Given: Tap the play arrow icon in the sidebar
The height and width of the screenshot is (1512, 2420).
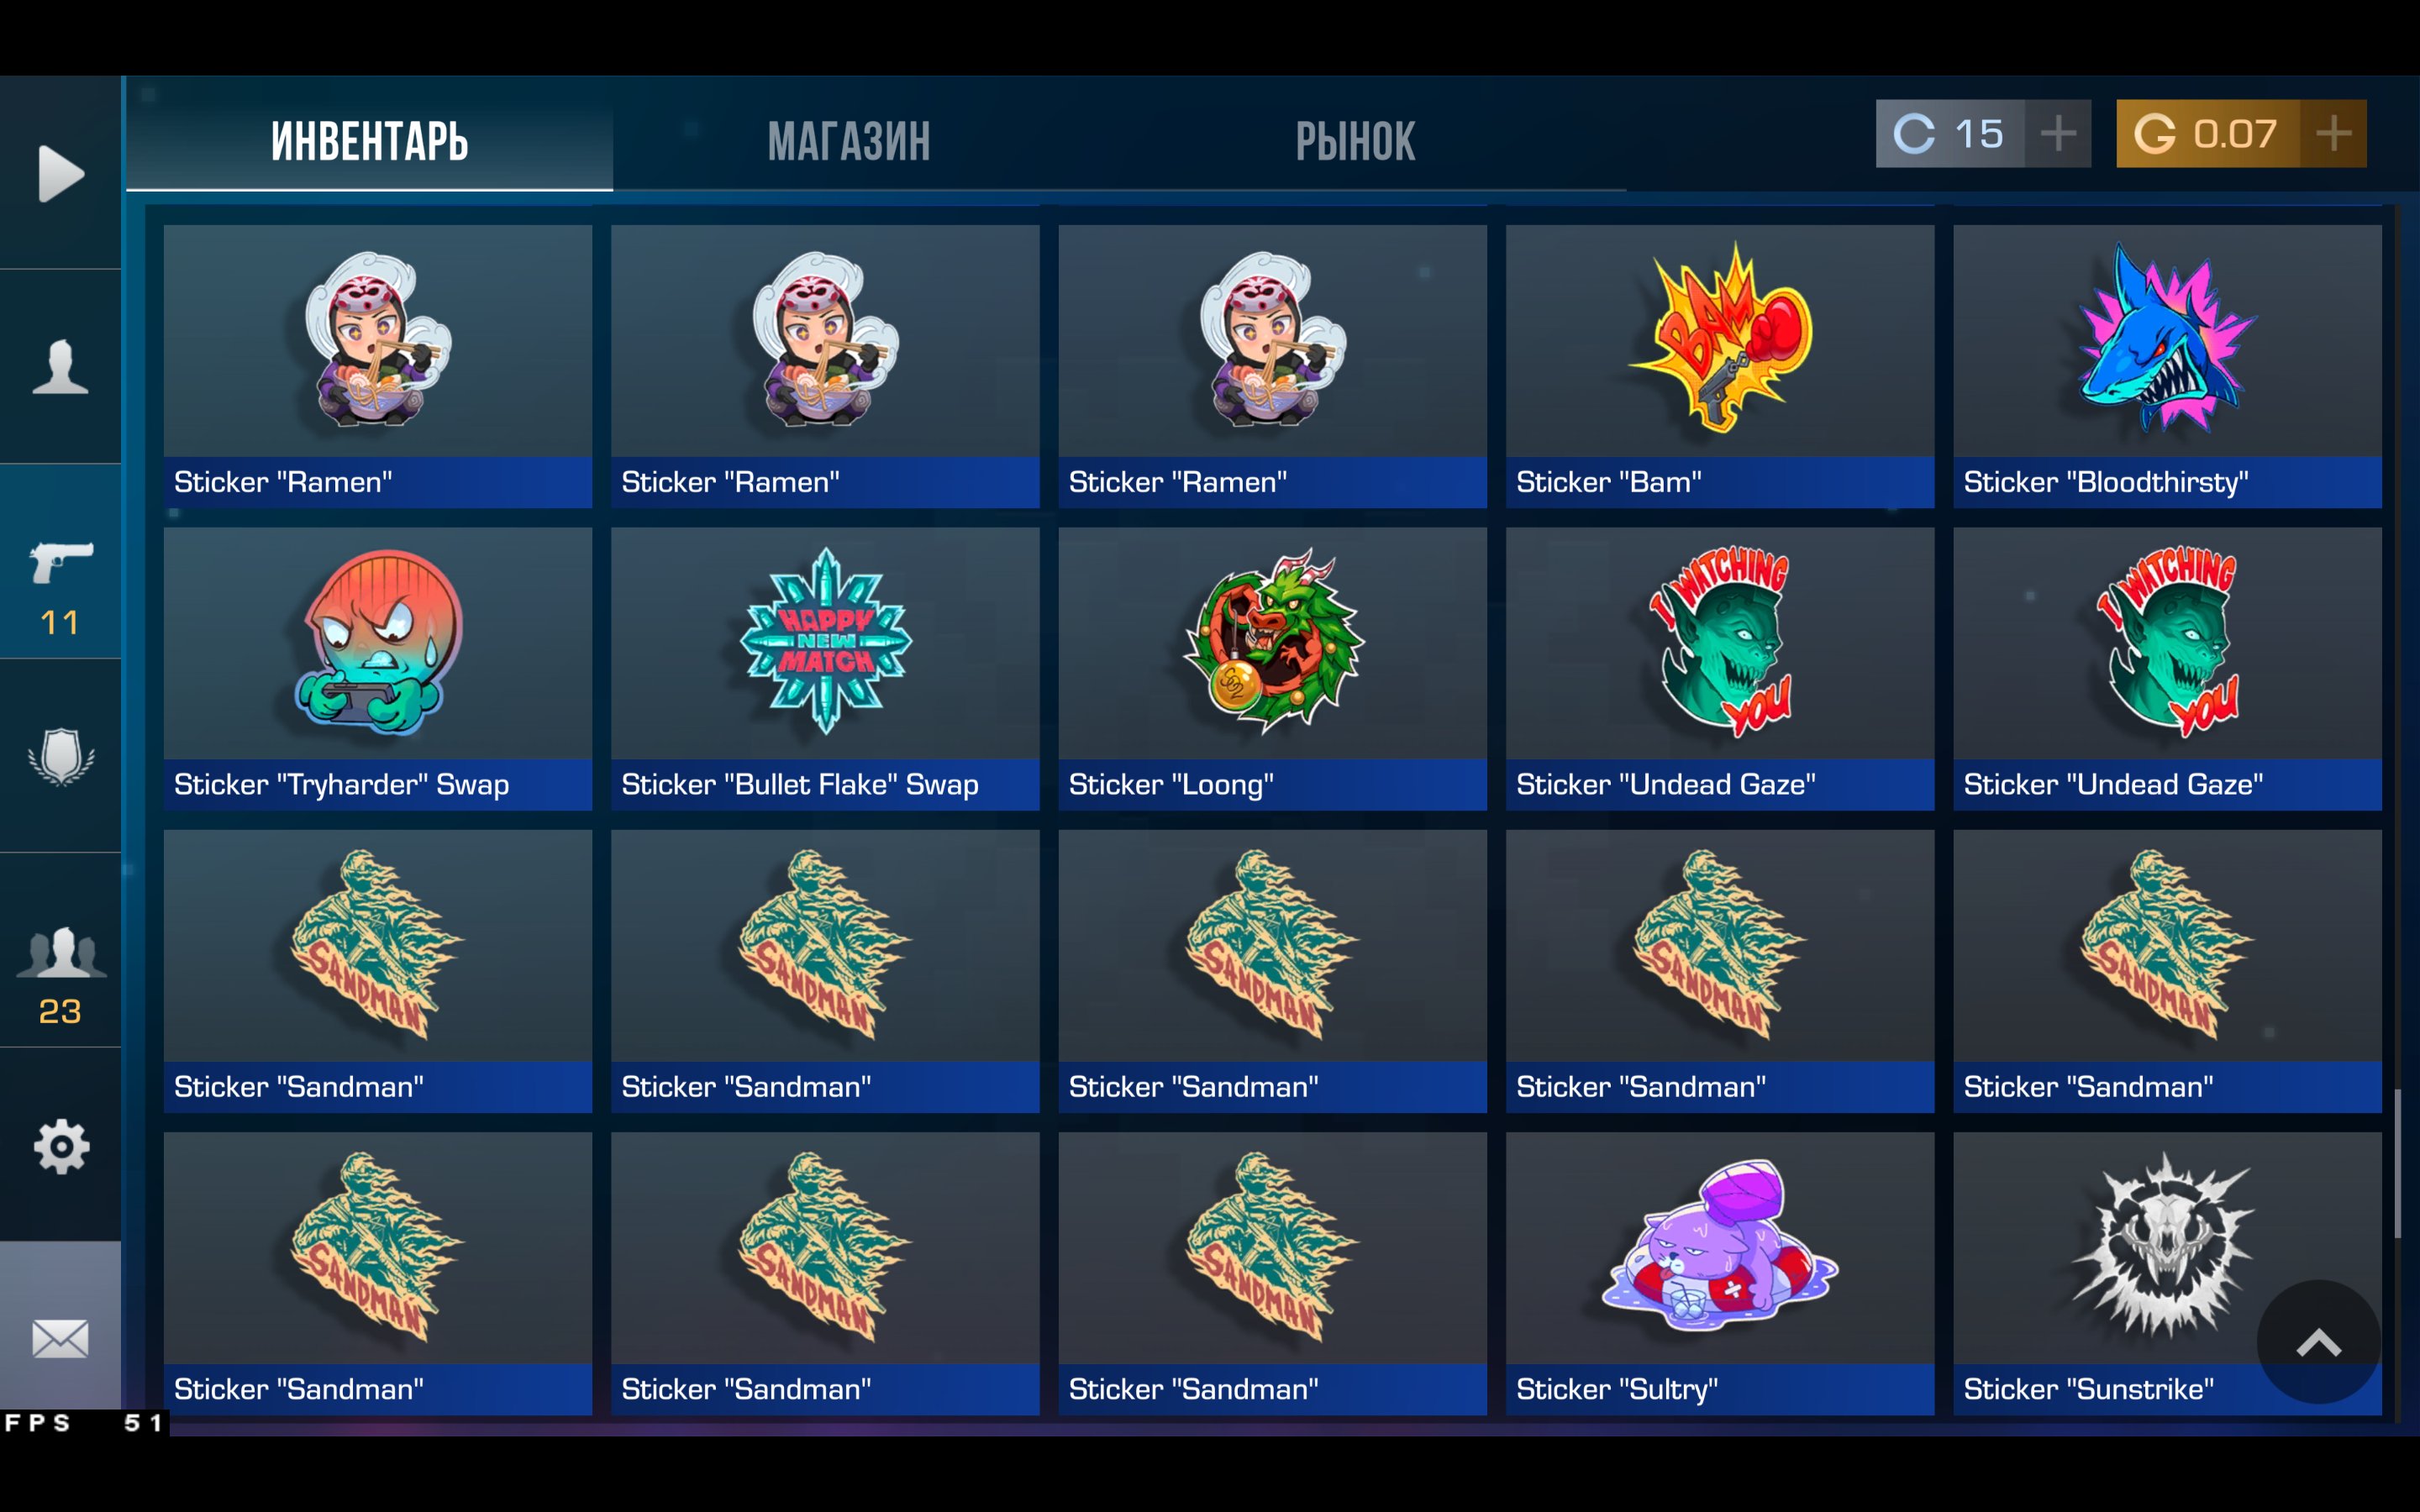Looking at the screenshot, I should [61, 173].
